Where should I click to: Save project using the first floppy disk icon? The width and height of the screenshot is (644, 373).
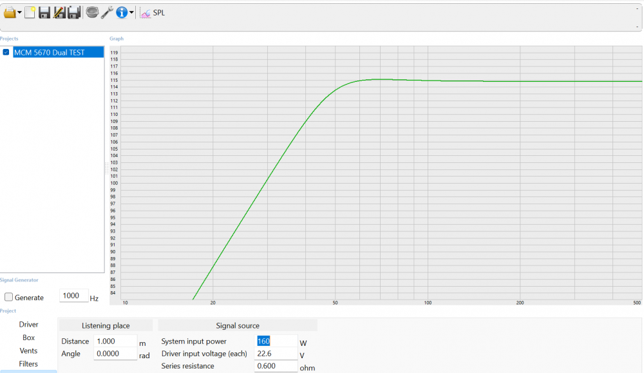click(x=44, y=12)
